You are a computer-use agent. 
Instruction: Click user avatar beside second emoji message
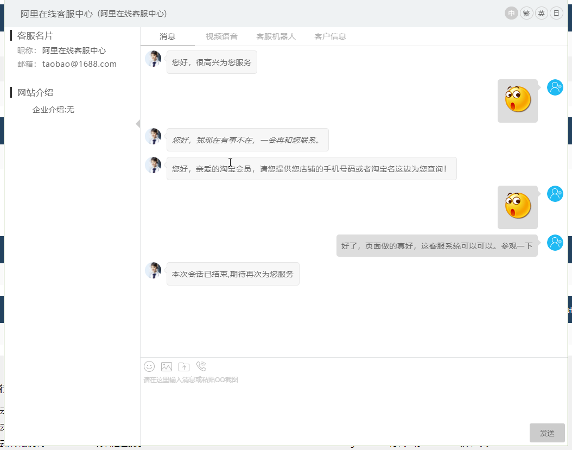click(x=555, y=194)
